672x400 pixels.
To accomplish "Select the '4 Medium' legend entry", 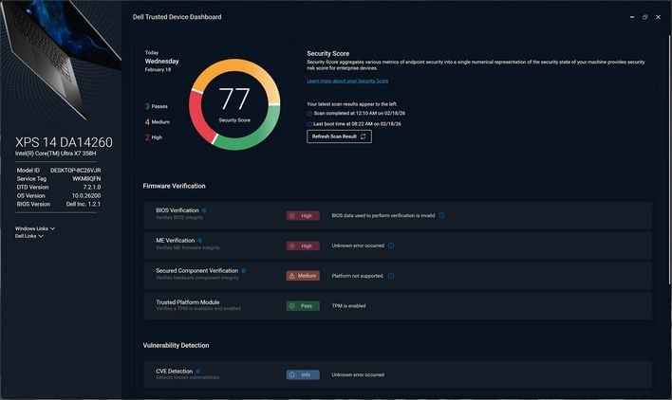I will (x=158, y=122).
